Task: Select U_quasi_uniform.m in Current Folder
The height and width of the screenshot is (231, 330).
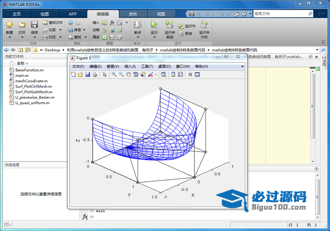Action: 32,103
